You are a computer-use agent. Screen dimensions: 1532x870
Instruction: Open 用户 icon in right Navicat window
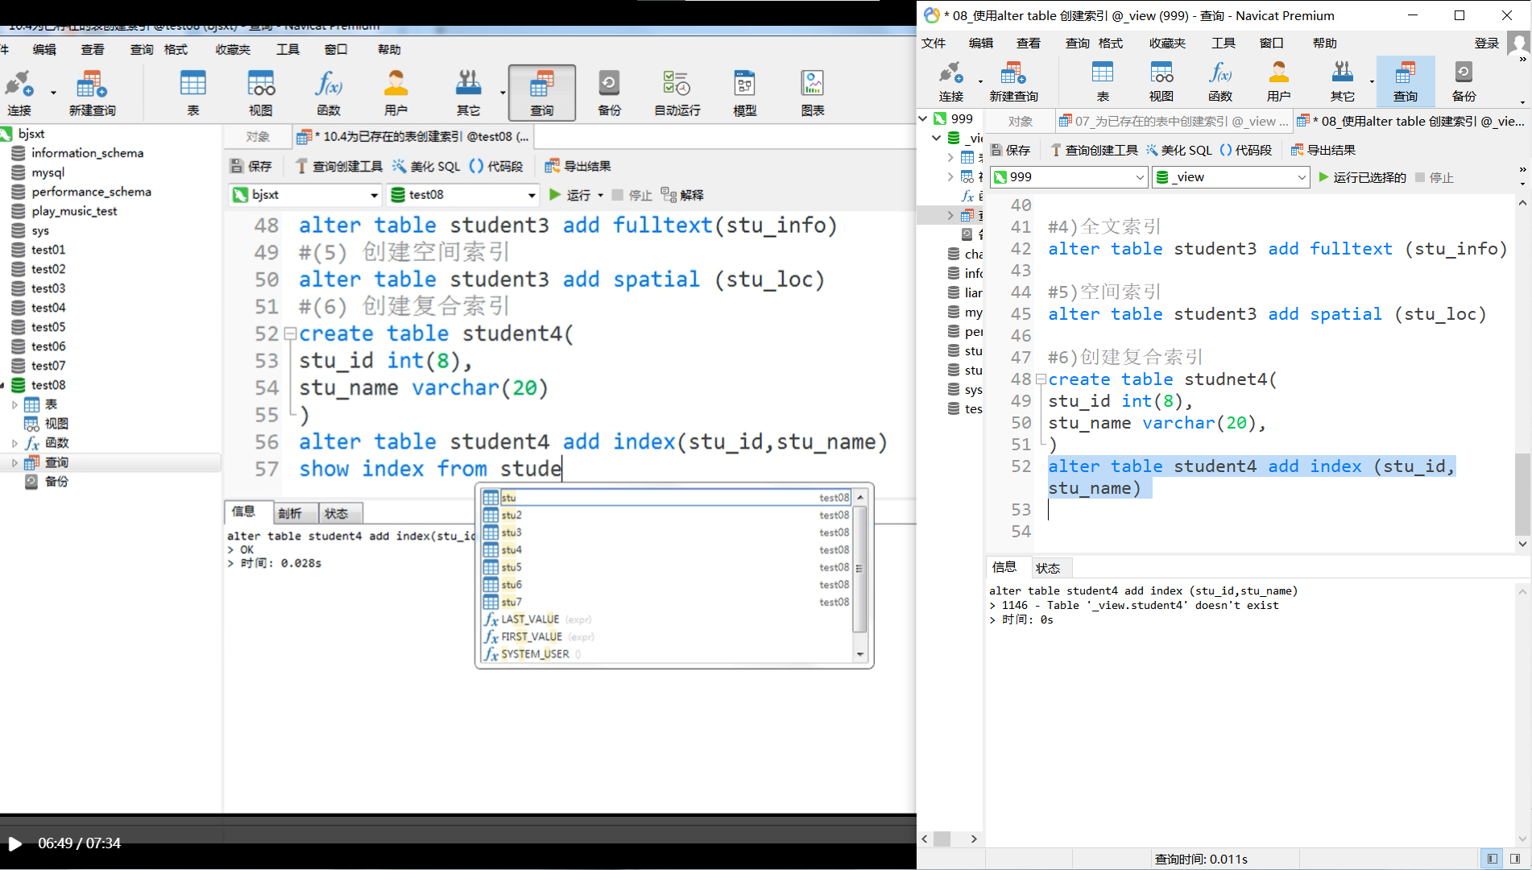[1279, 81]
